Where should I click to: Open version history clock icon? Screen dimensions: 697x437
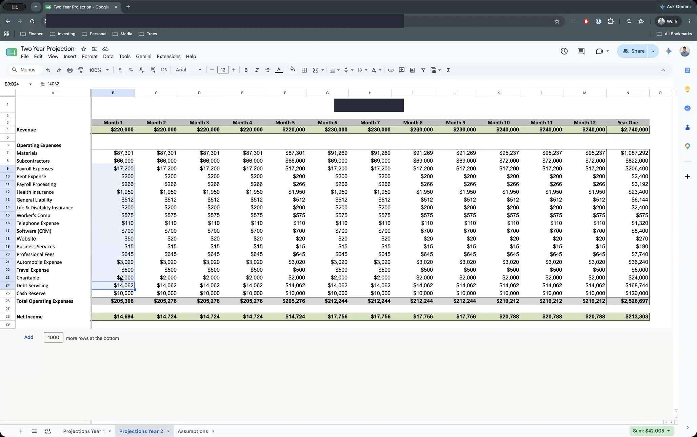pyautogui.click(x=564, y=51)
